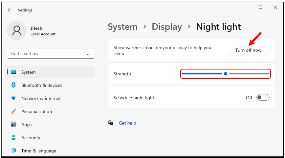The height and width of the screenshot is (158, 285).
Task: Select Bluetooth & devices in sidebar
Action: click(x=42, y=85)
